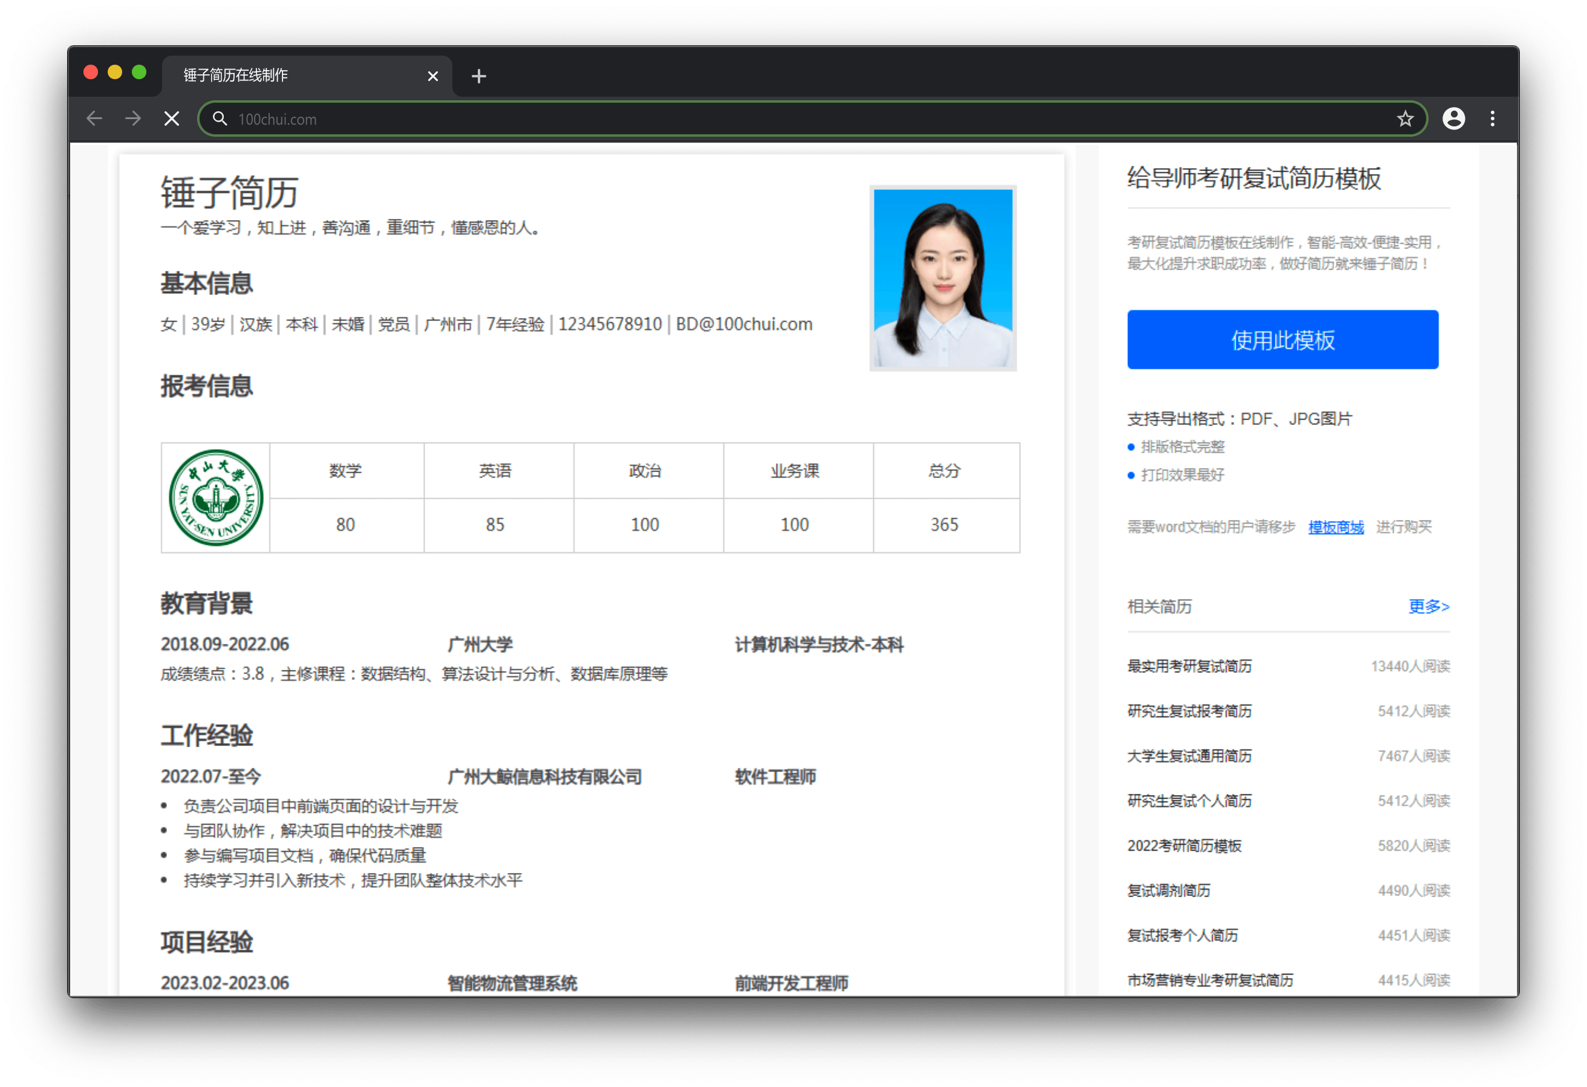Click the 广州大学 school name
The image size is (1587, 1087).
(x=480, y=644)
